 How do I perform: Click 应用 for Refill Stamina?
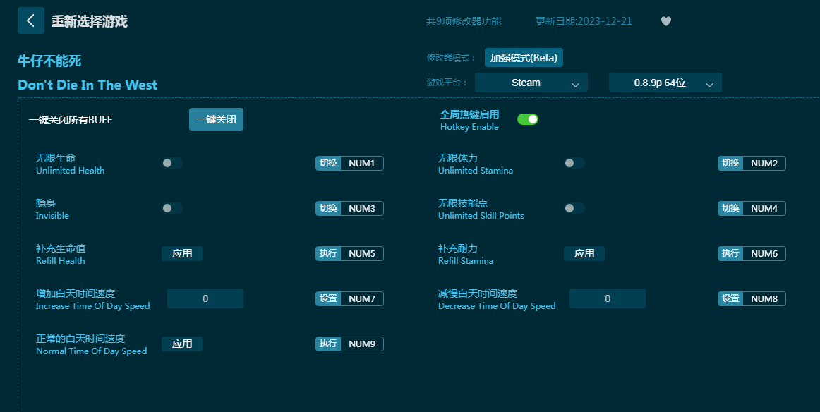point(584,253)
